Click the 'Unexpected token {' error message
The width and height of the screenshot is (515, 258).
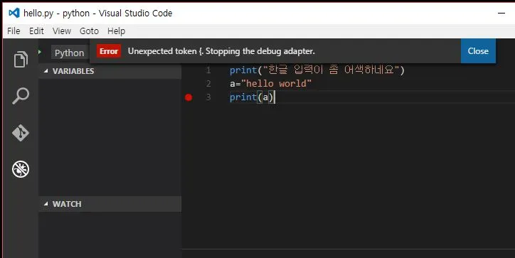click(221, 51)
